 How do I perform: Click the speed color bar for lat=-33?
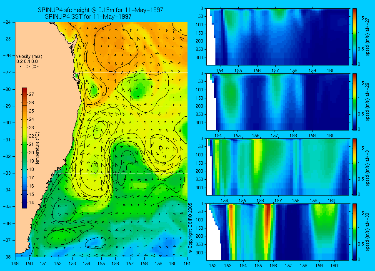point(355,232)
